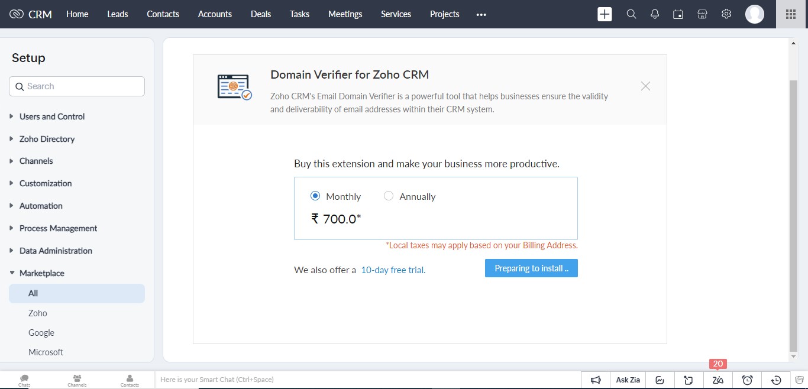Select Google under Marketplace
Viewport: 808px width, 389px height.
coord(41,333)
